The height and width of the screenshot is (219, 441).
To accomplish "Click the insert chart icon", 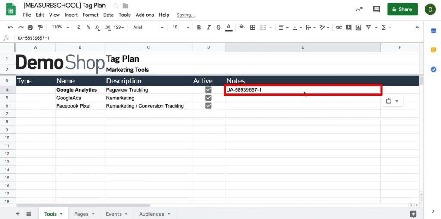I will [x=358, y=27].
